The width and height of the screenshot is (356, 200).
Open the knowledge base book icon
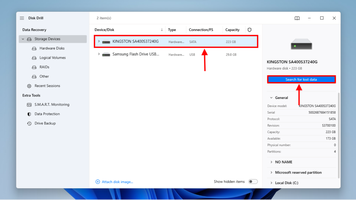point(297,18)
